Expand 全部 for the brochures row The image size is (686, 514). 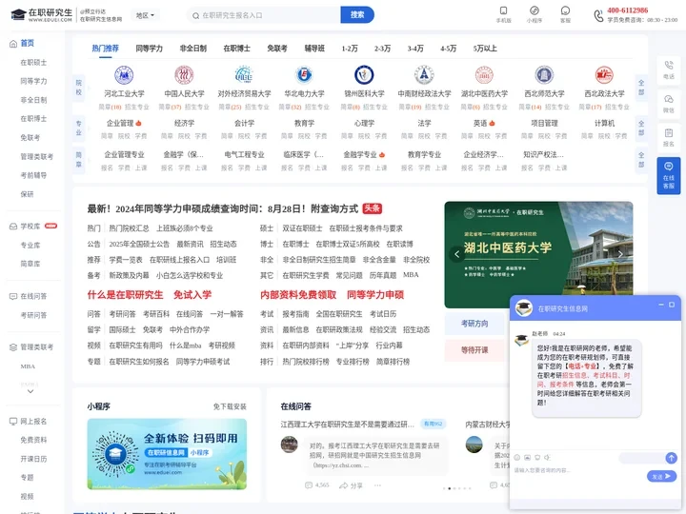pos(641,159)
